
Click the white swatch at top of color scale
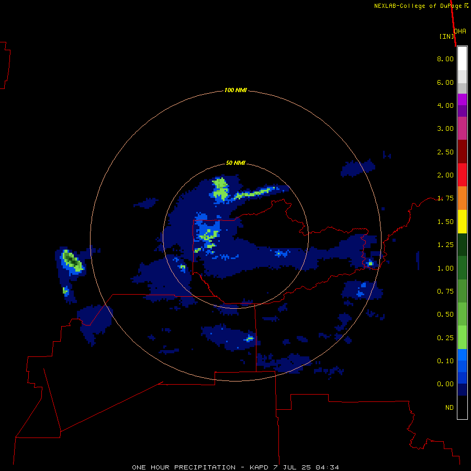click(x=462, y=59)
